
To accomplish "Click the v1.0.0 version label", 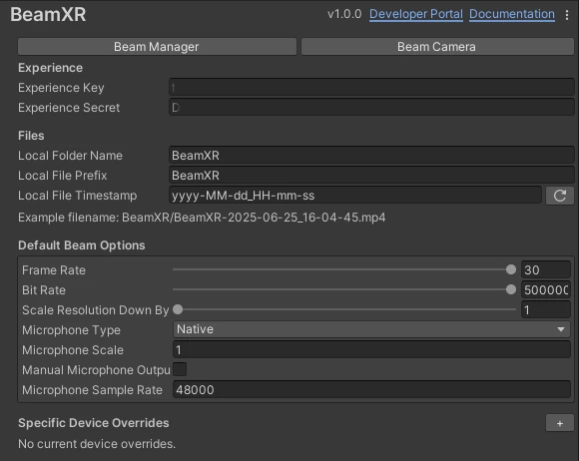I will coord(344,14).
